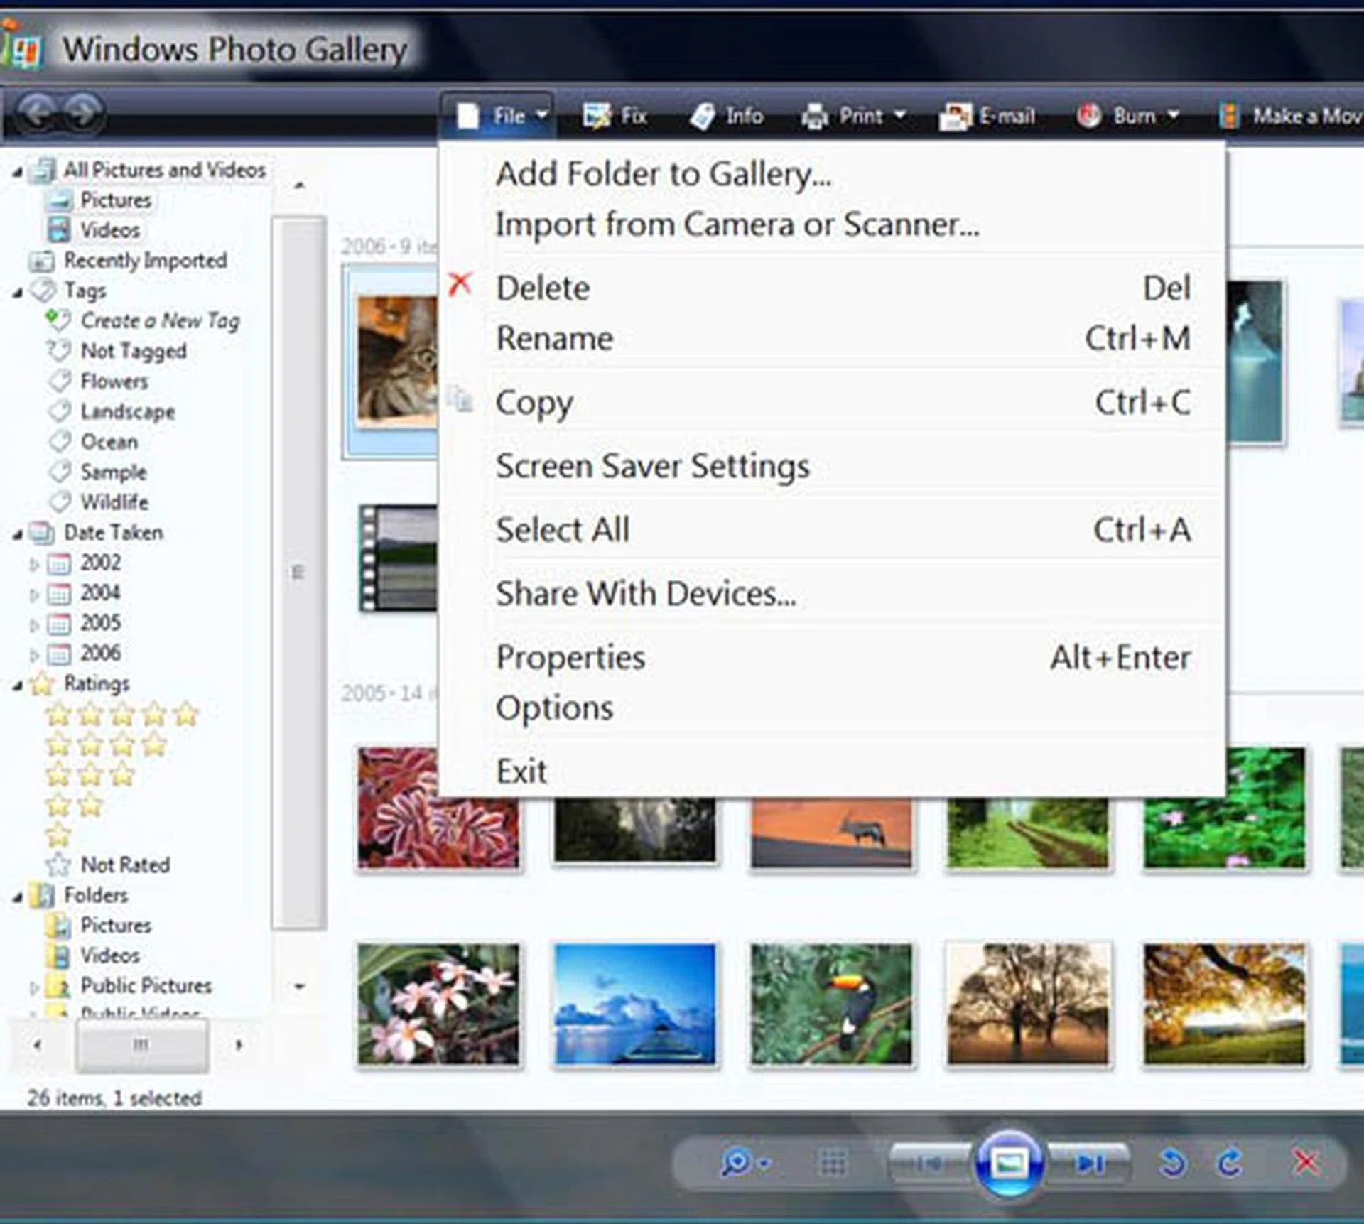Collapse the Tags tree section

[x=18, y=292]
